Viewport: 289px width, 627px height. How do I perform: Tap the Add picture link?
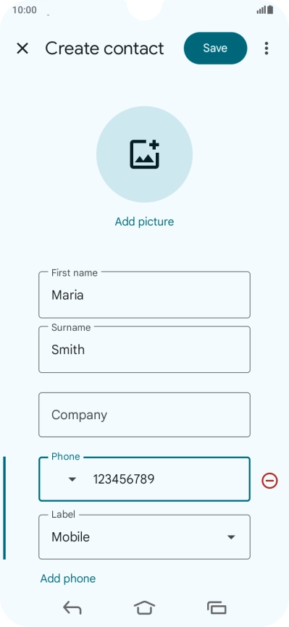point(145,222)
